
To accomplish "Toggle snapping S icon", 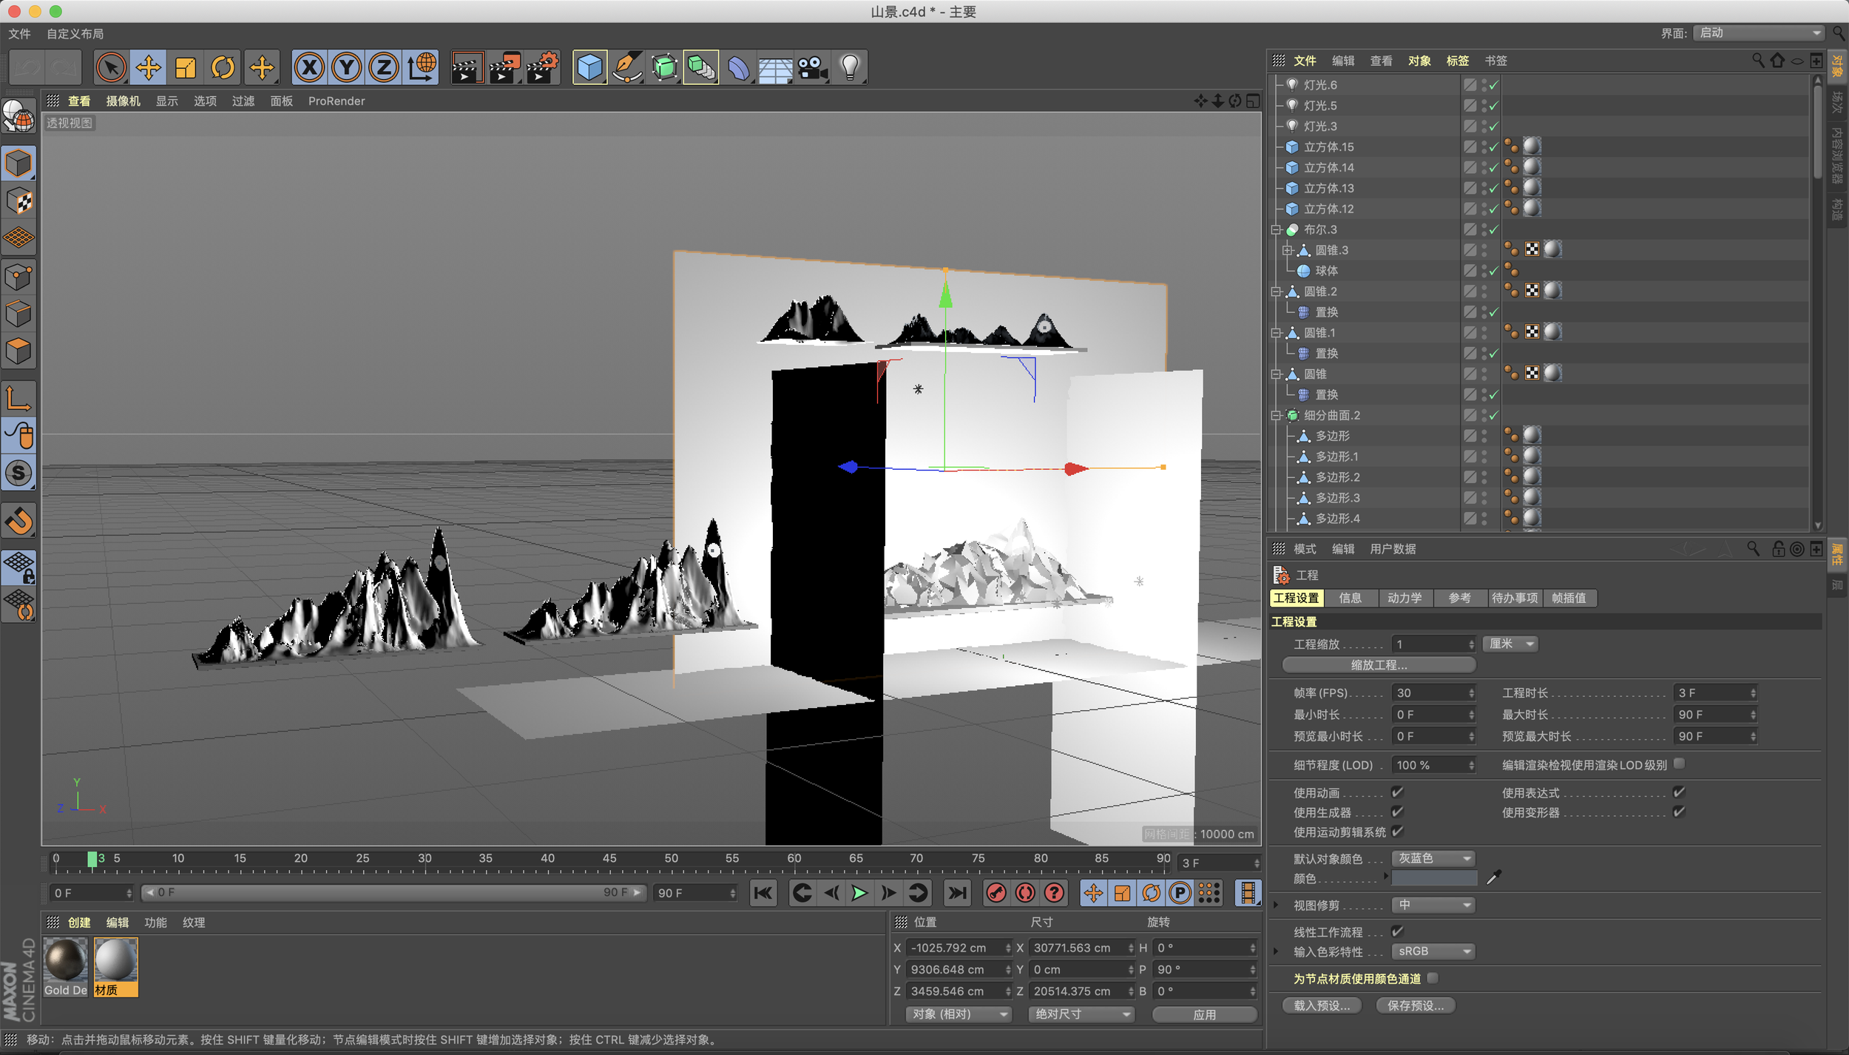I will (x=18, y=473).
